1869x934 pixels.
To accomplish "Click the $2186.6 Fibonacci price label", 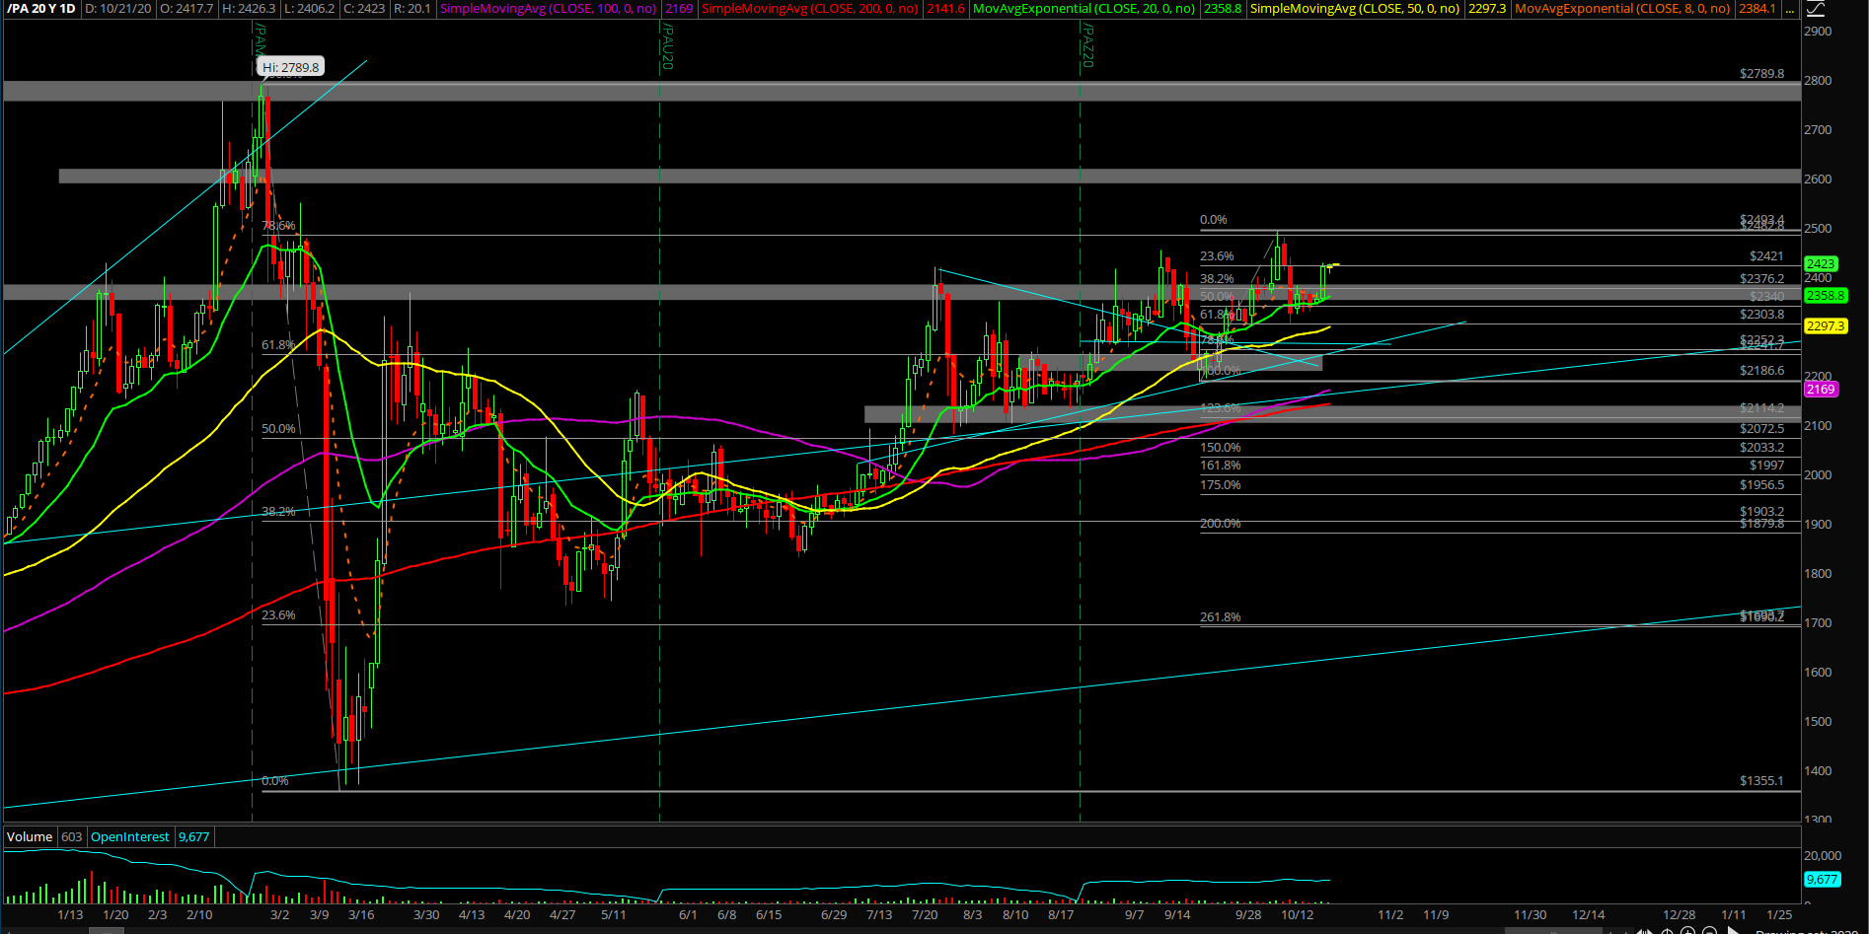I will 1761,370.
